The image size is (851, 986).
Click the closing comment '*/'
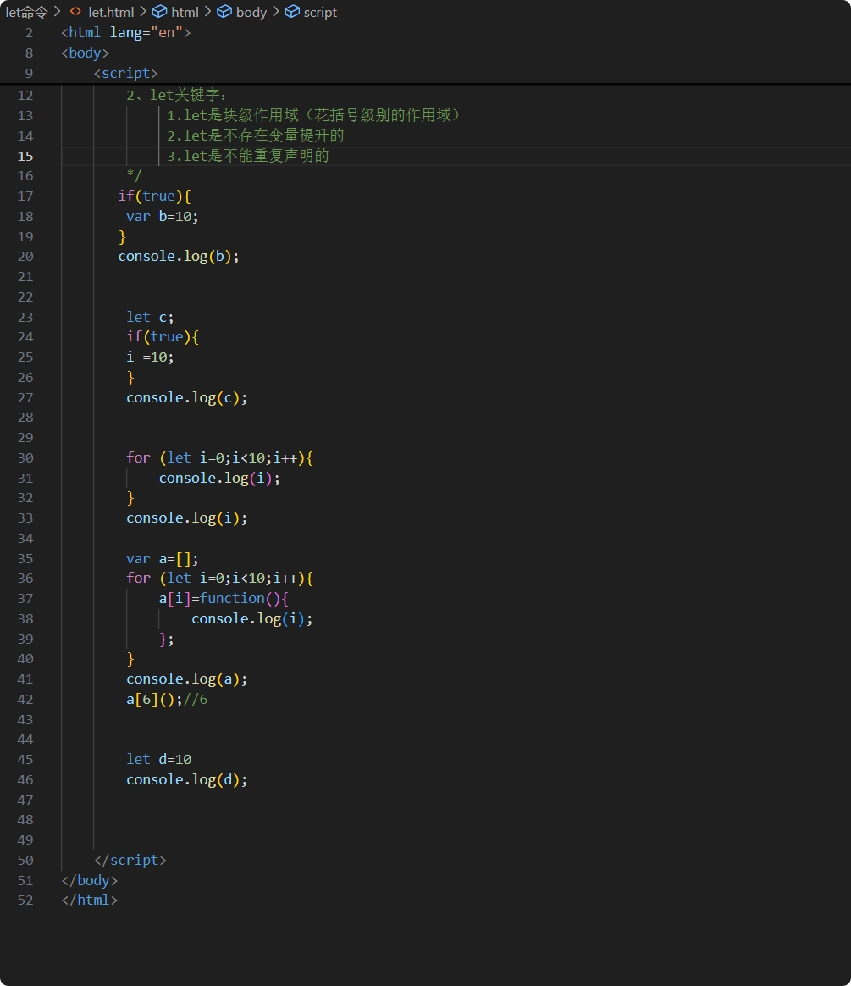[134, 175]
